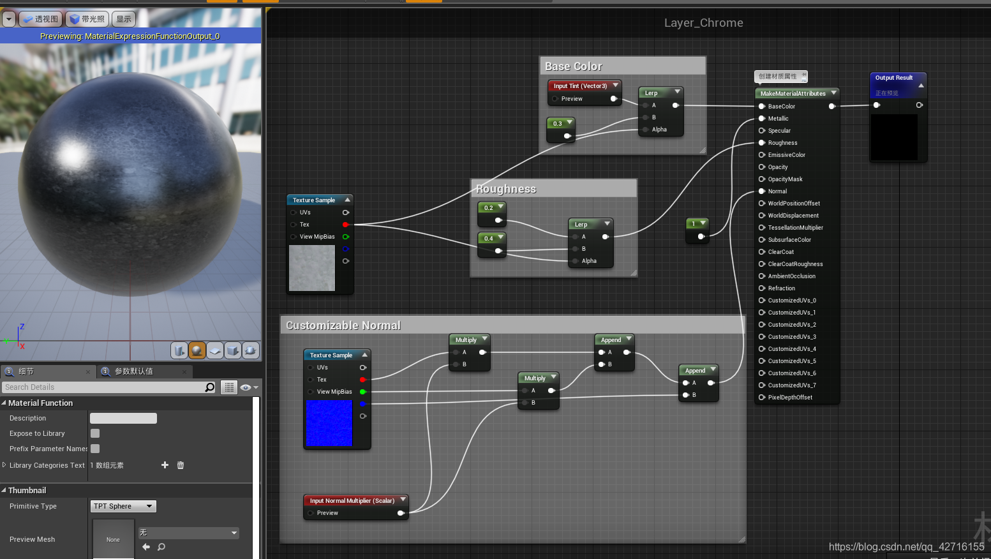Click the magnifier search icon in Search Details
The height and width of the screenshot is (559, 991).
pos(211,387)
